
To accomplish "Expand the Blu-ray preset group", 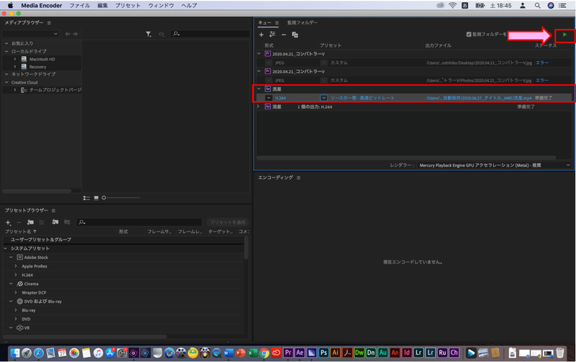I will 16,310.
